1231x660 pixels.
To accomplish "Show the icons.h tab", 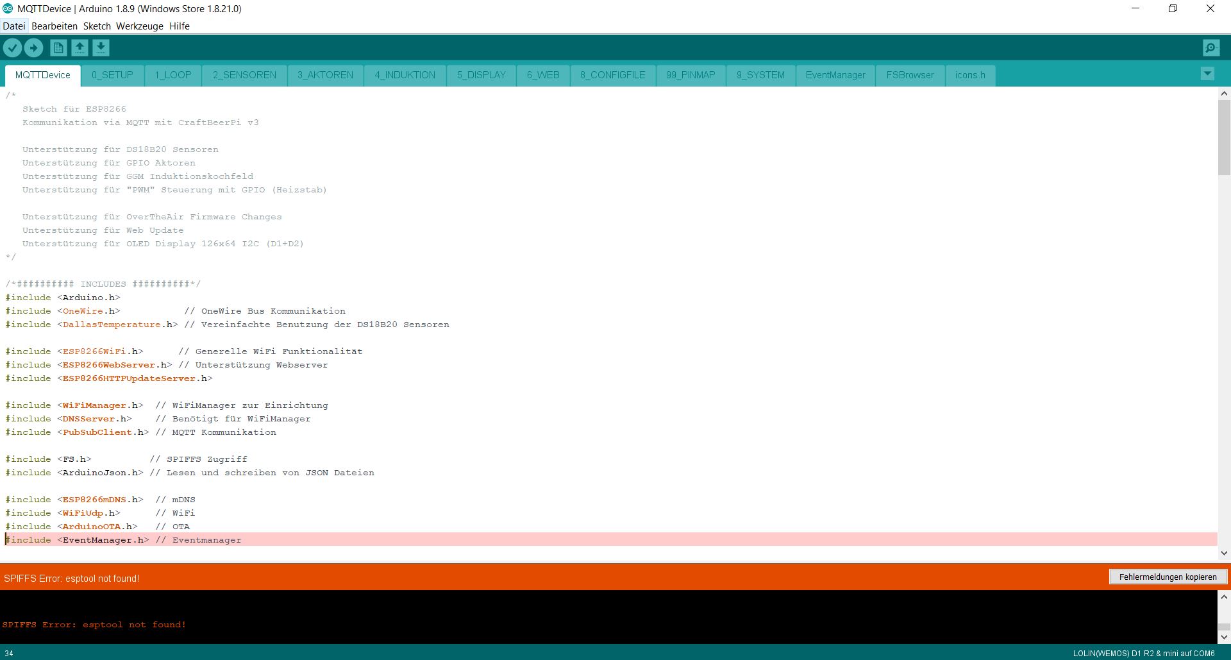I will [x=969, y=75].
